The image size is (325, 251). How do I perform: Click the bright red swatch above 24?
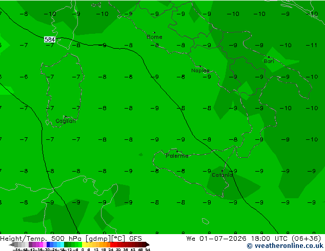[112, 244]
